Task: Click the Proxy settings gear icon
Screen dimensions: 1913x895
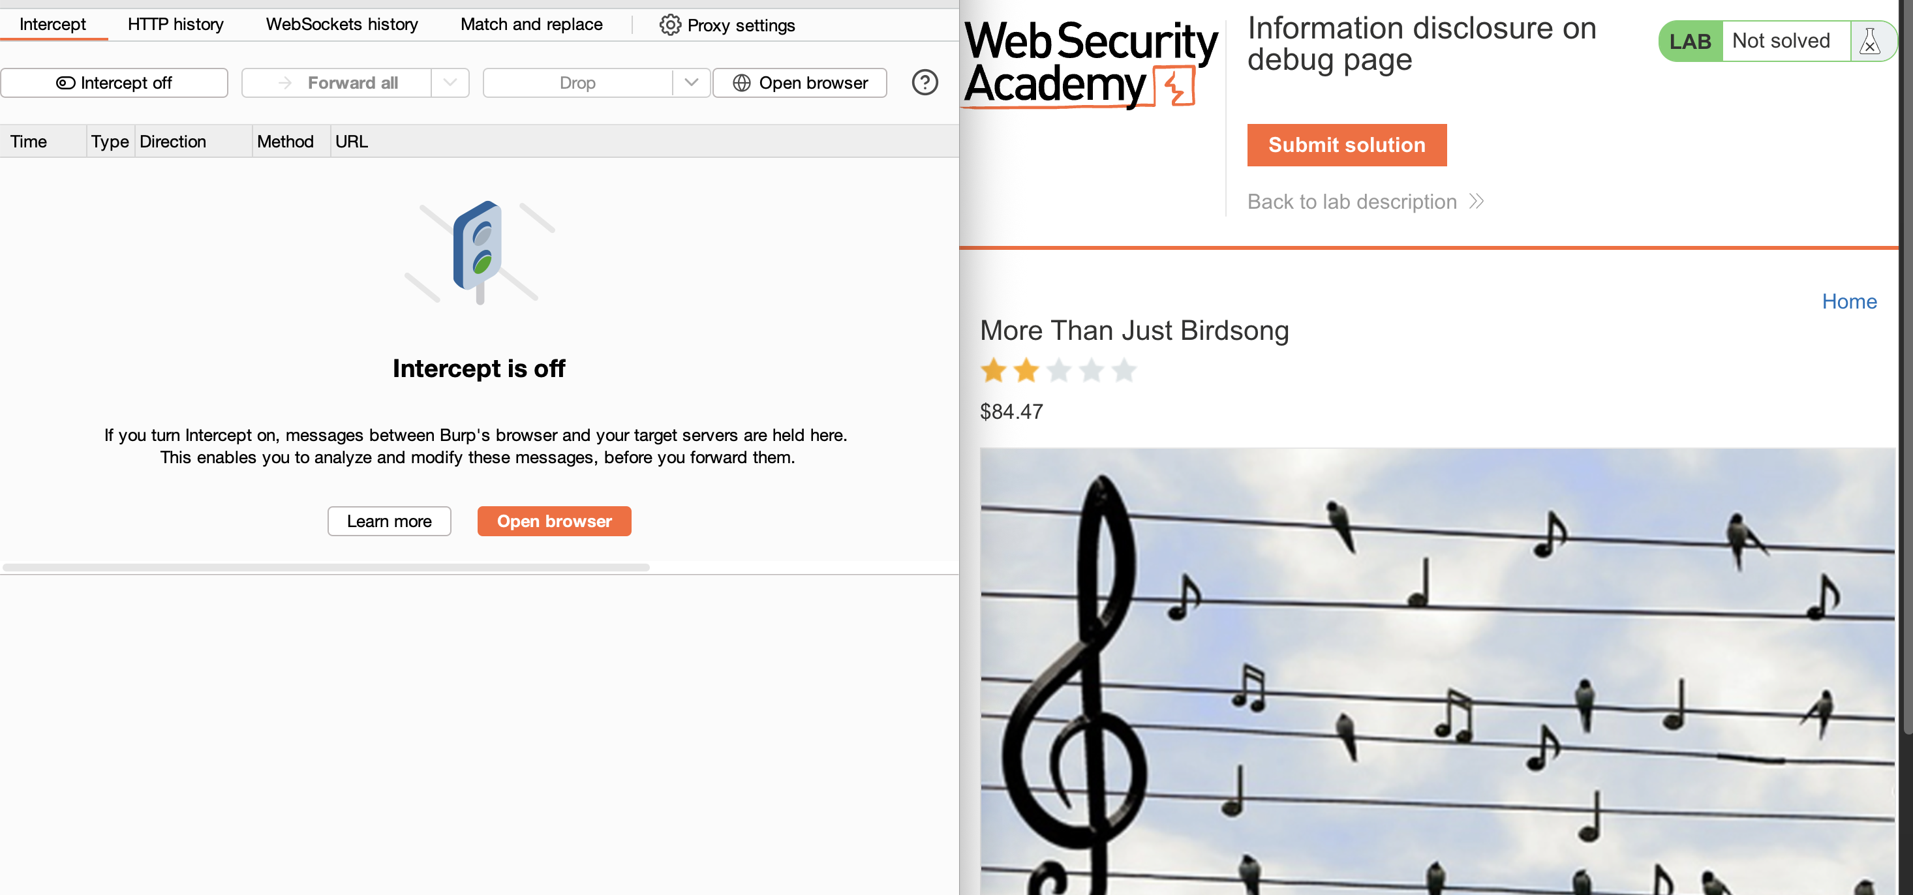Action: click(670, 25)
